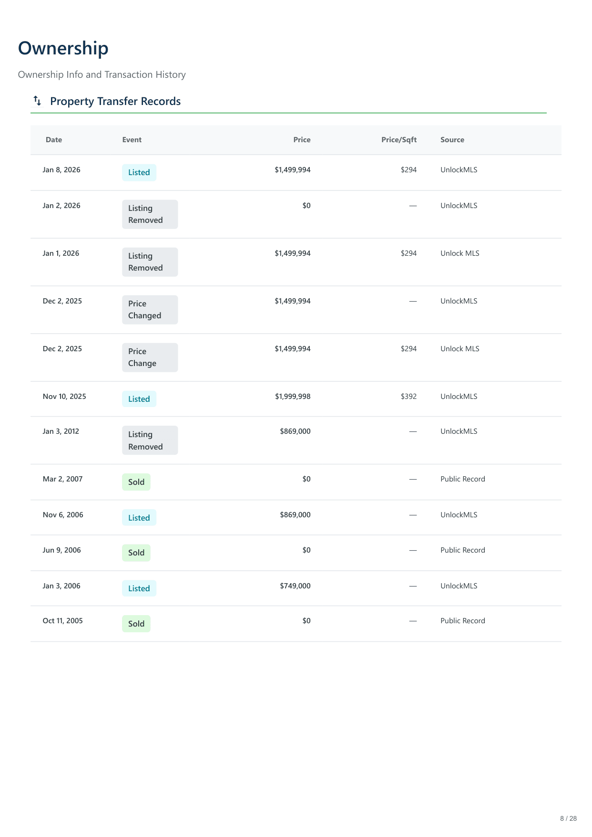This screenshot has width=592, height=837.
Task: Select the Listed badge for Jan 8, 2026
Action: coord(139,172)
